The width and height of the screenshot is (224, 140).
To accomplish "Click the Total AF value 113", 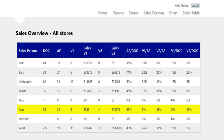I will pos(59,128).
